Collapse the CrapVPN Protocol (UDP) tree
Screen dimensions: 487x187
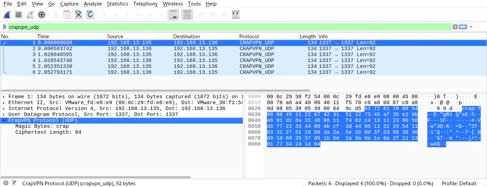point(3,120)
